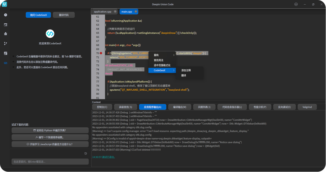Click line number 62 in the gutter
The image size is (326, 172).
(98, 21)
